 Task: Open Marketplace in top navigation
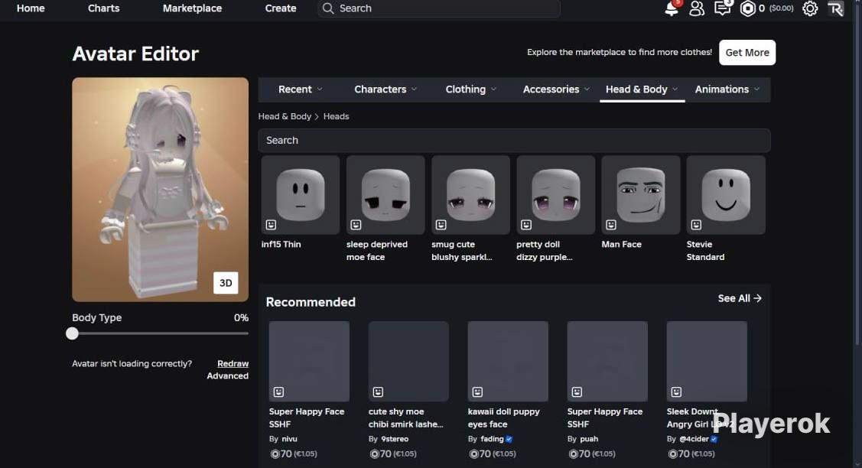coord(193,8)
